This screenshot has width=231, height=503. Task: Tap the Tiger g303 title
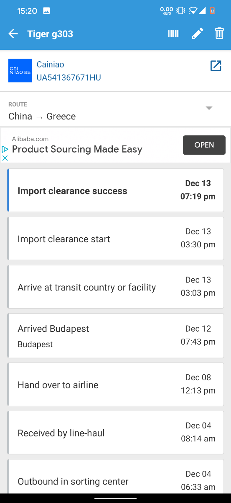click(50, 34)
